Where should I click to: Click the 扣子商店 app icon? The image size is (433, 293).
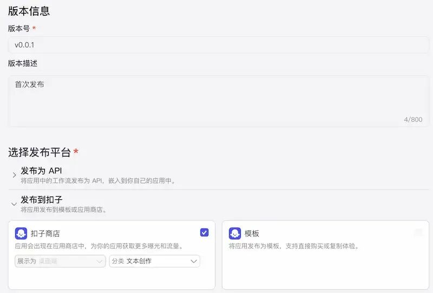pyautogui.click(x=21, y=233)
